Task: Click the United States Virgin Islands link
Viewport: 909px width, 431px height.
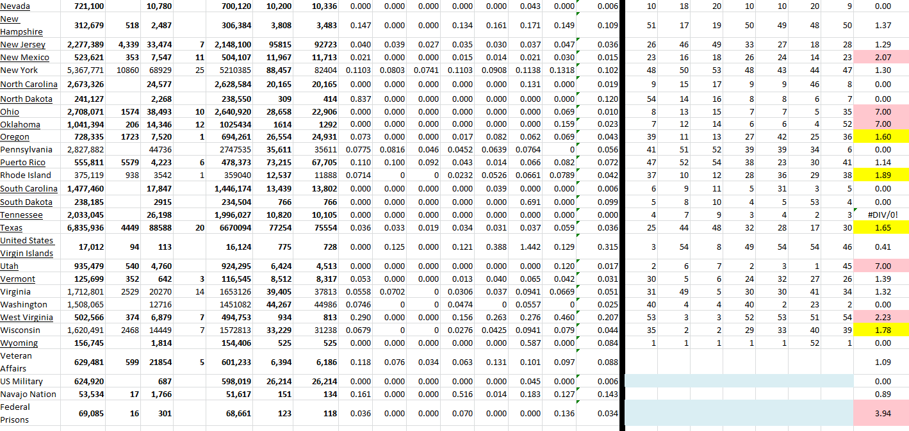Action: pos(26,247)
